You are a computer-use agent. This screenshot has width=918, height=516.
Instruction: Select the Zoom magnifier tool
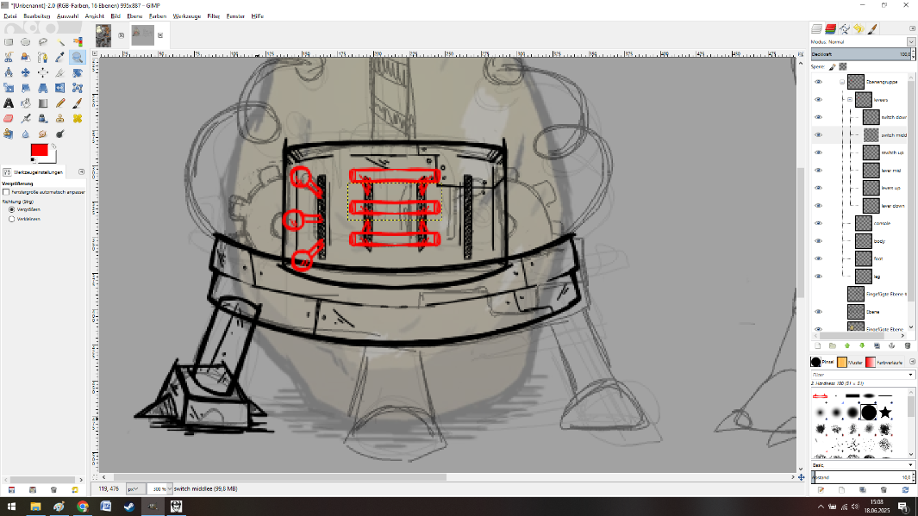[x=78, y=57]
